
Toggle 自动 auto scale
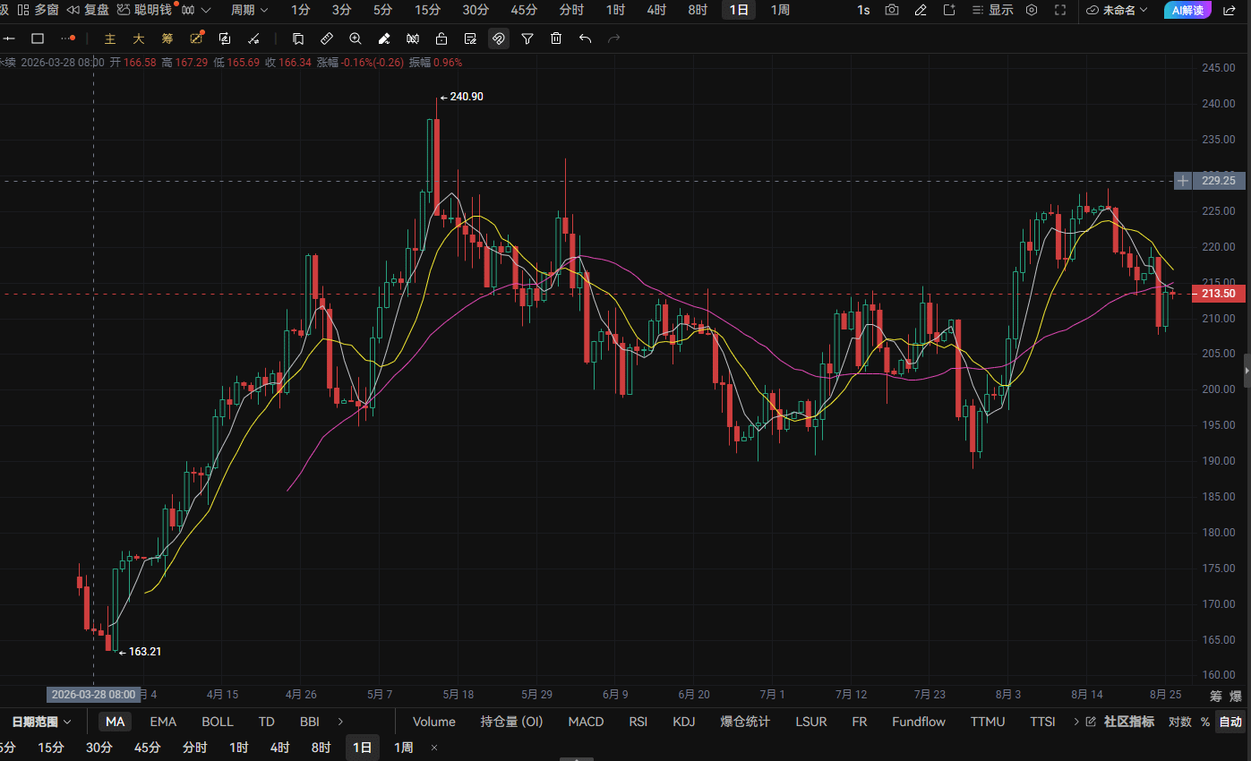tap(1230, 722)
